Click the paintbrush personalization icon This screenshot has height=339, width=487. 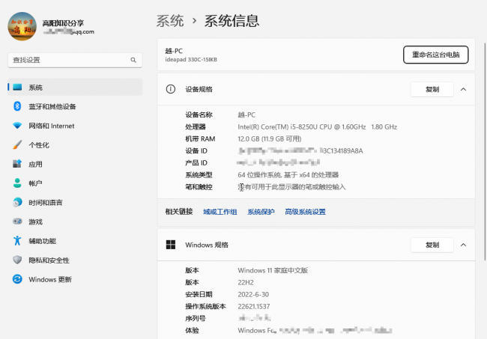[x=17, y=145]
